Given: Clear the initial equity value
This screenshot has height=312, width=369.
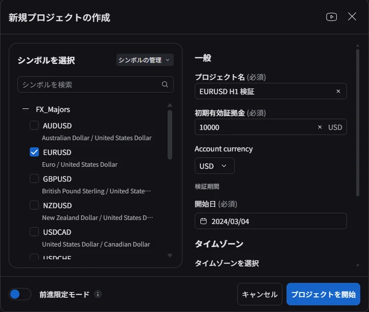Looking at the screenshot, I should [320, 127].
